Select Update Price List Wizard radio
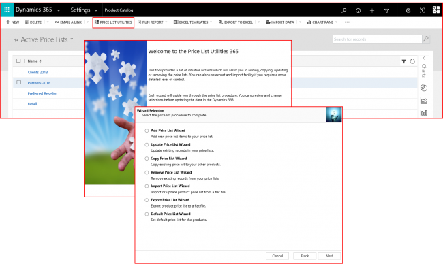Viewport: 443px width, 264px height. [x=147, y=144]
